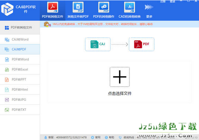Select the 其他文件转PDF toolbar icon

[78, 7]
